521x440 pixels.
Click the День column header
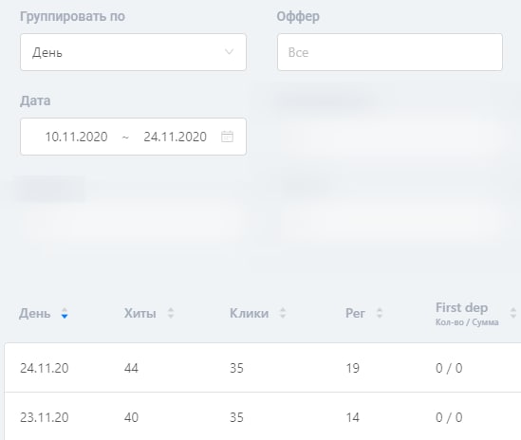click(35, 313)
